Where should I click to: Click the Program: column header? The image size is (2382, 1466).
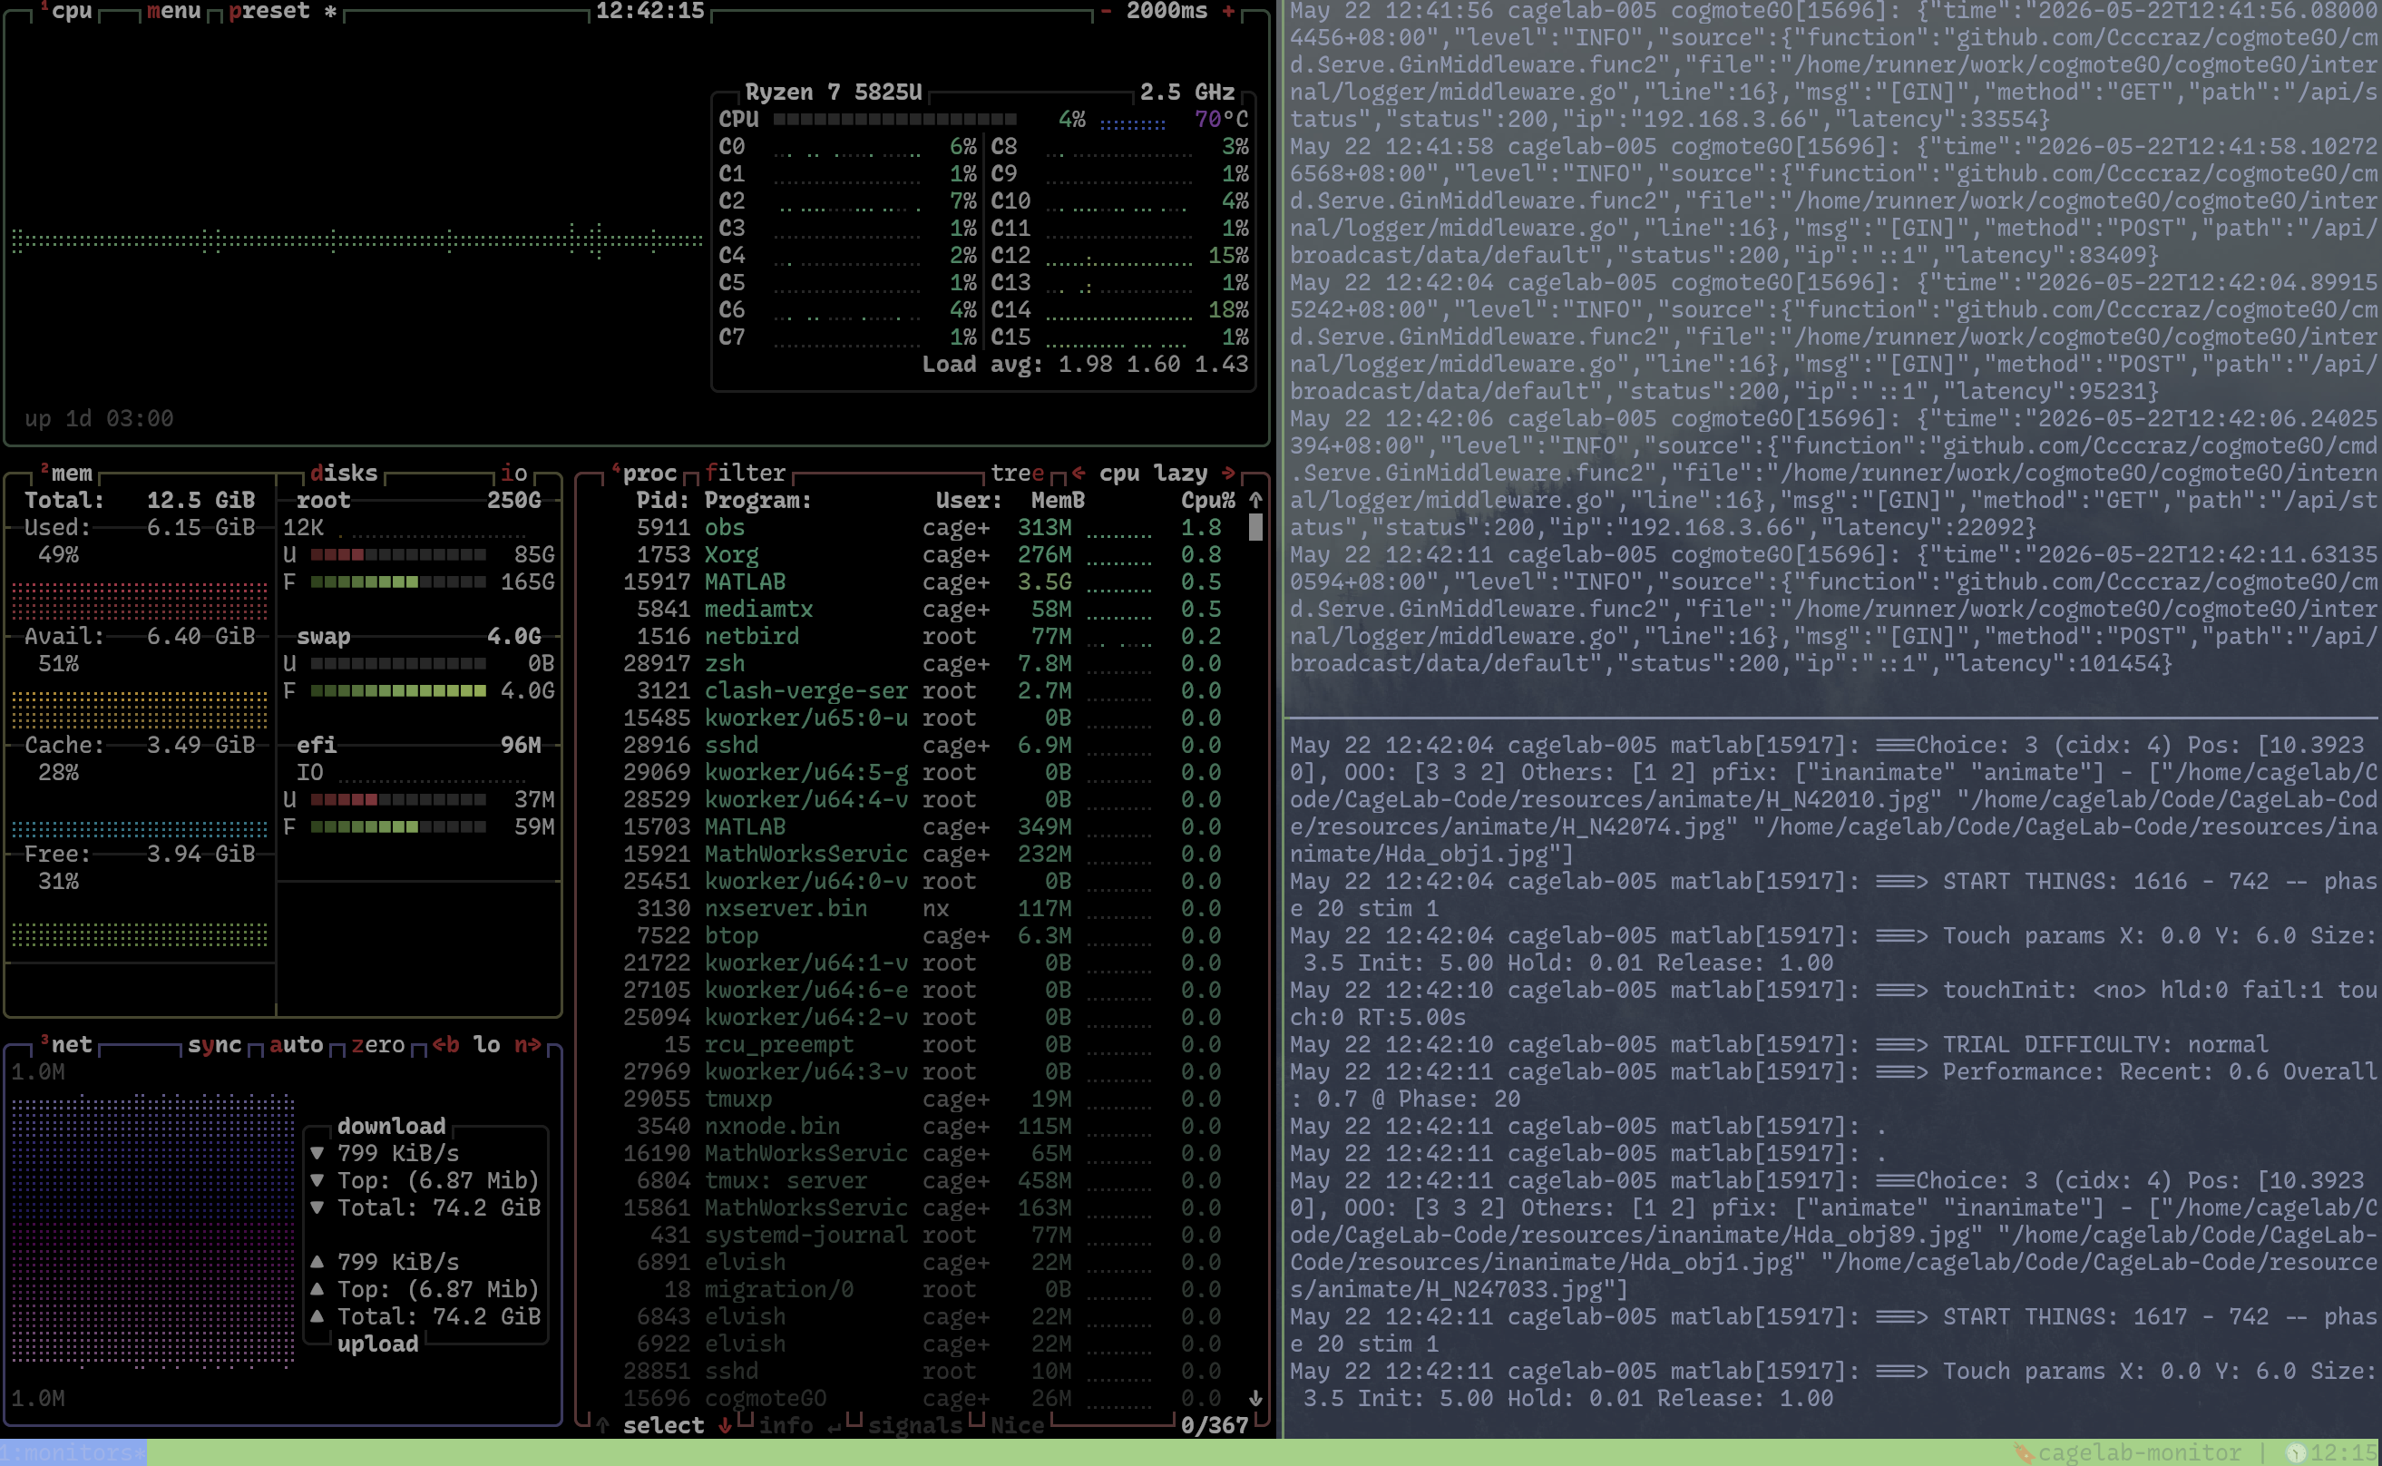[x=758, y=500]
